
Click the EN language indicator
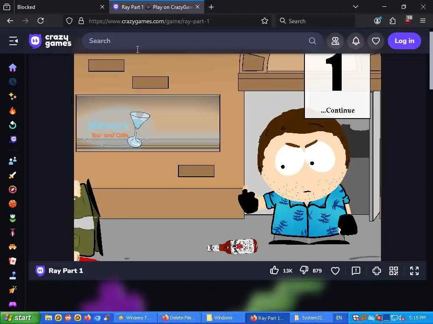339,318
